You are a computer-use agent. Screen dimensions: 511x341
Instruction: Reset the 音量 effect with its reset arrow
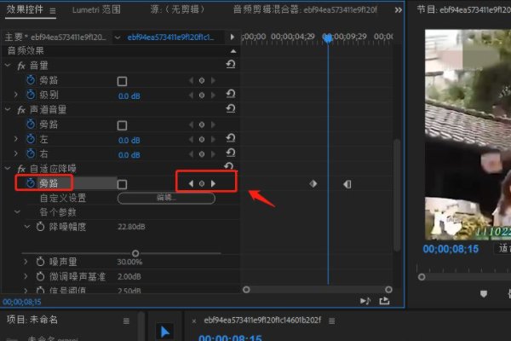[231, 66]
